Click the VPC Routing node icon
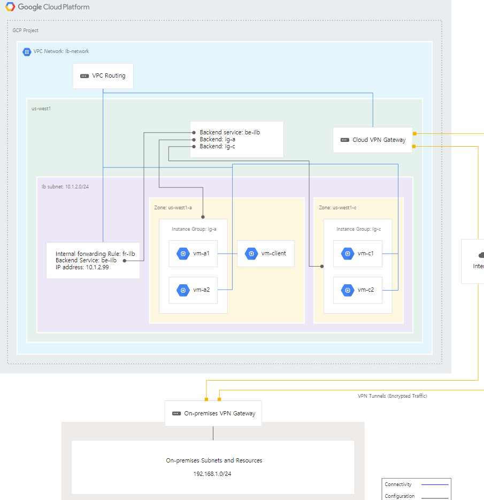 [x=84, y=76]
